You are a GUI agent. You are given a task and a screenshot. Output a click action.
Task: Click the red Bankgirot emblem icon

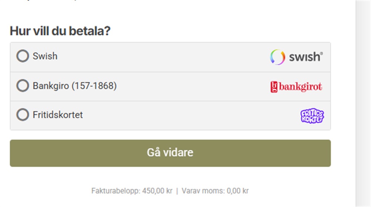[274, 87]
